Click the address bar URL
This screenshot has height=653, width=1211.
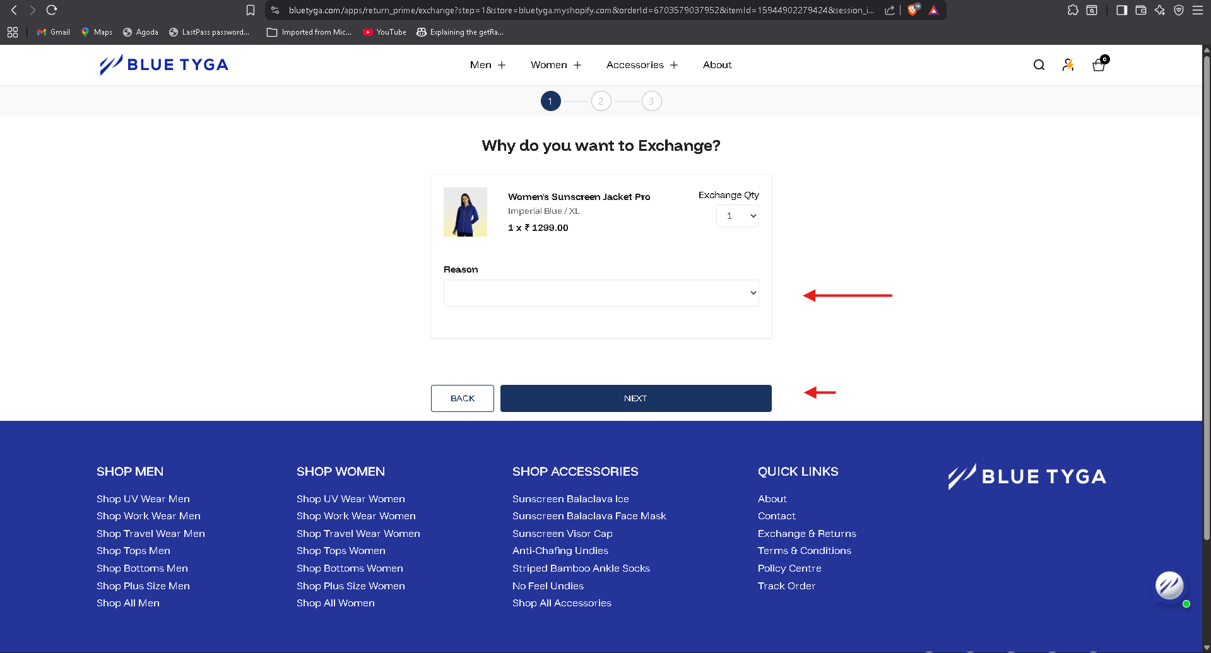(x=581, y=10)
